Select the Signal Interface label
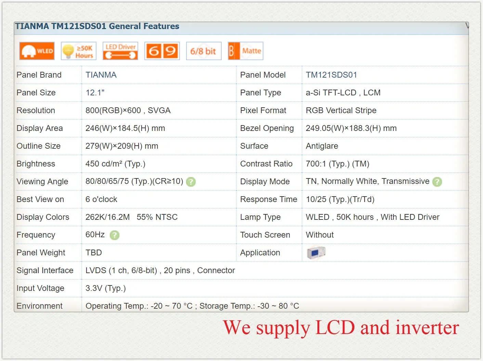This screenshot has width=483, height=361. (x=45, y=270)
